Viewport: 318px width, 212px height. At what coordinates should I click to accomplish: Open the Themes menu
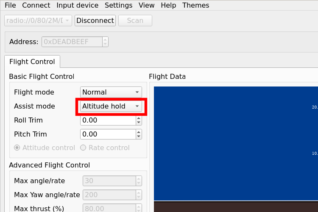[x=195, y=6]
